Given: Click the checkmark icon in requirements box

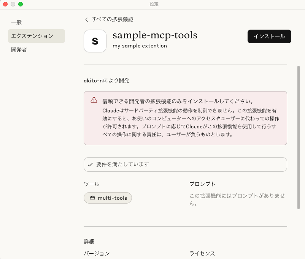Looking at the screenshot, I should 90,164.
